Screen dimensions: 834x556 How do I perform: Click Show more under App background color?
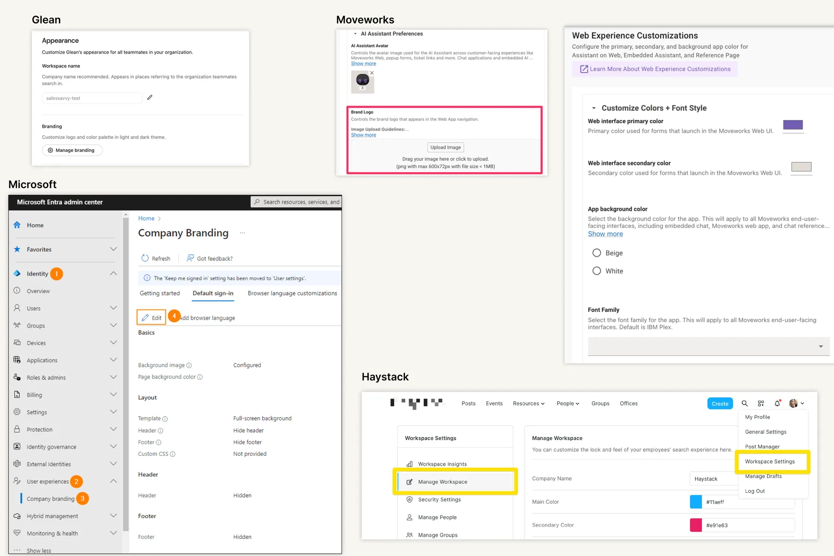pyautogui.click(x=605, y=234)
